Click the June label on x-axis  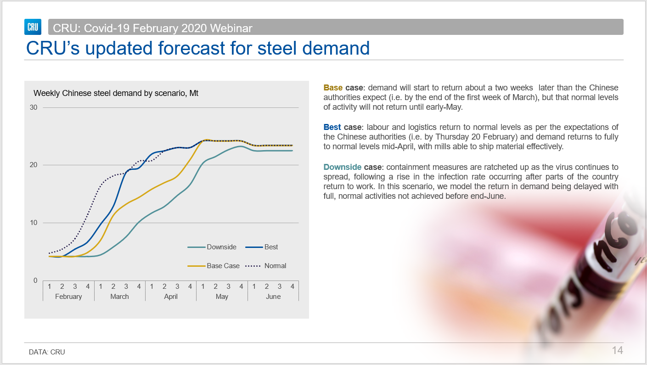(x=273, y=297)
